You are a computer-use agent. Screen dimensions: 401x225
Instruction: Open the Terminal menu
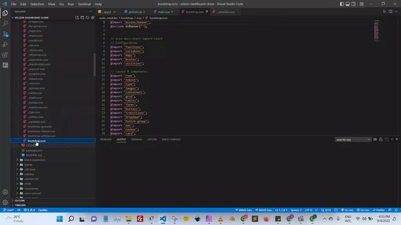[85, 4]
